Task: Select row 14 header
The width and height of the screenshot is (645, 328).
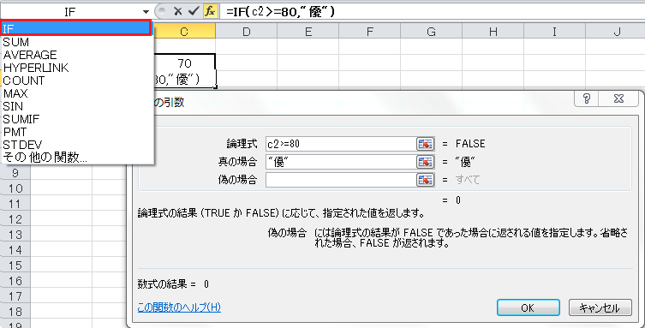Action: point(15,250)
